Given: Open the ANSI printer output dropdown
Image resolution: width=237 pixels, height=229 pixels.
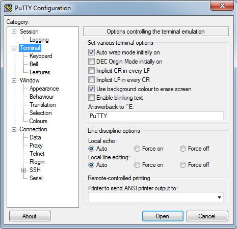Looking at the screenshot, I should (x=219, y=197).
